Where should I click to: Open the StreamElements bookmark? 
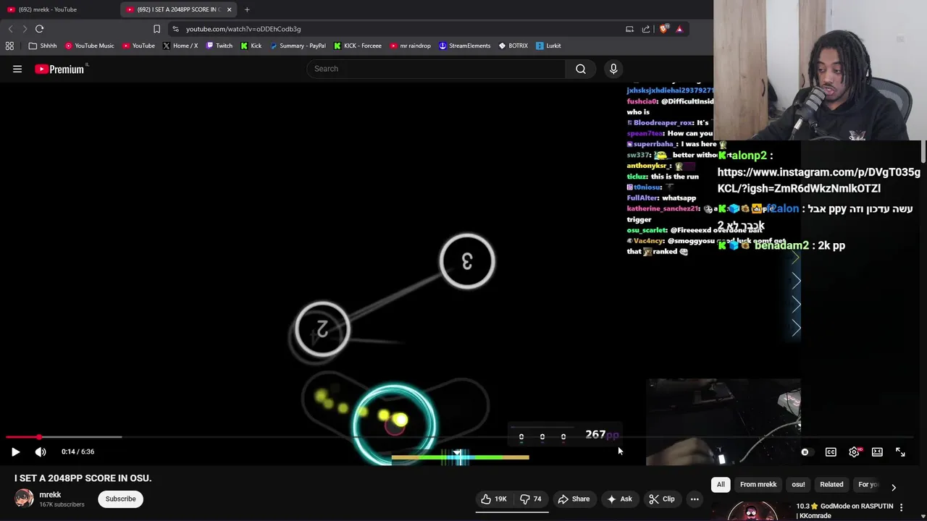point(465,46)
